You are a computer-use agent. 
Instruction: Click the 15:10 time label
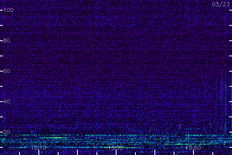39,148
